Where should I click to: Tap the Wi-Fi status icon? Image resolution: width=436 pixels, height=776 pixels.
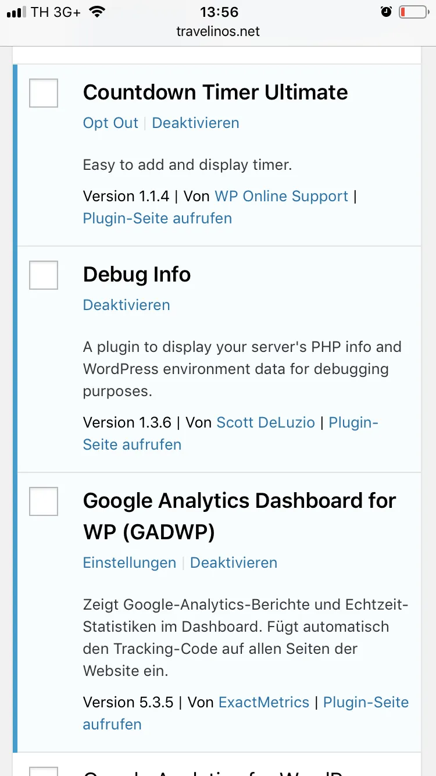pos(98,12)
